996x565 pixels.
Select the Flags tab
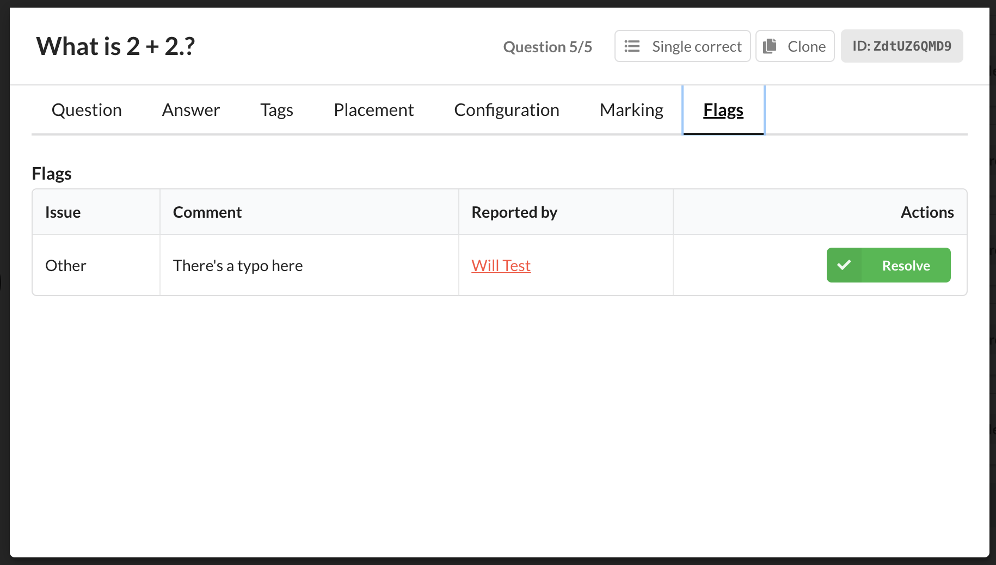click(723, 110)
